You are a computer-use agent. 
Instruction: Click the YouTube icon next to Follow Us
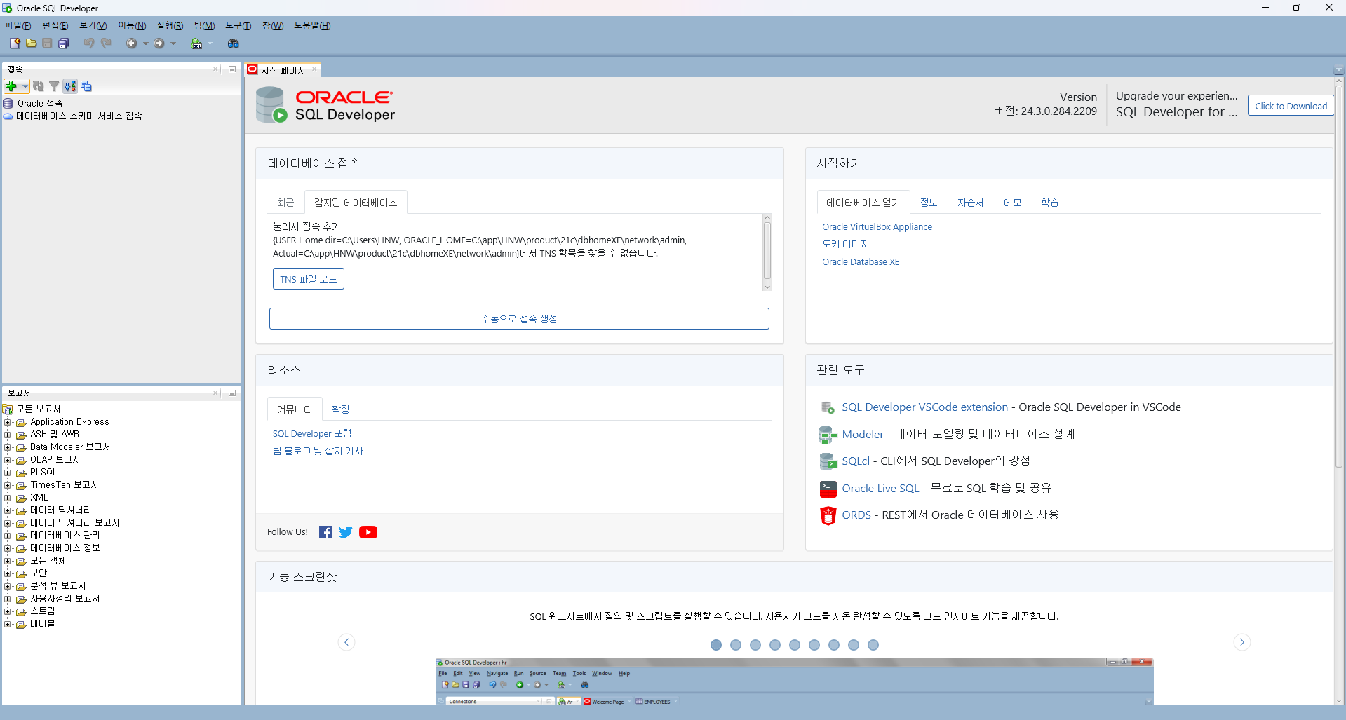pos(368,531)
